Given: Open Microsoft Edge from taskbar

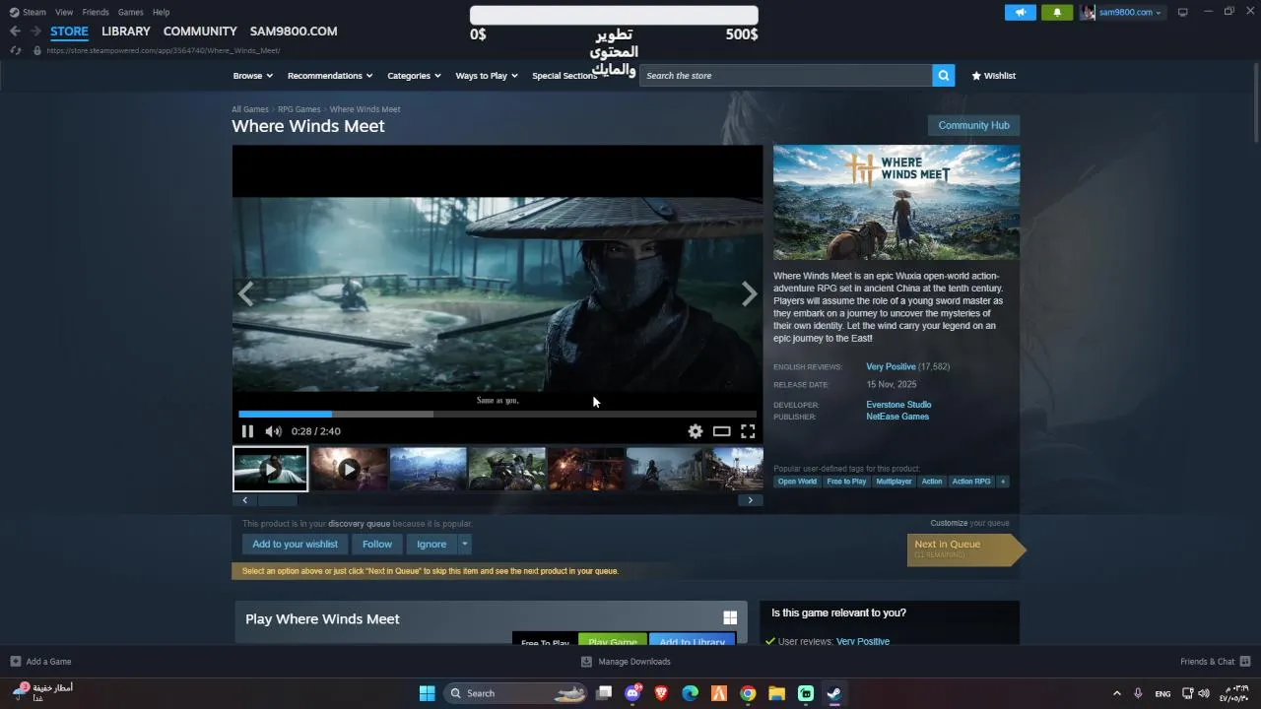Looking at the screenshot, I should tap(691, 693).
